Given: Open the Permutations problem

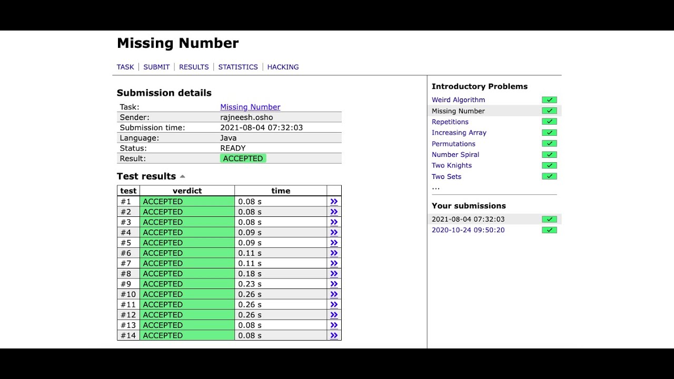Looking at the screenshot, I should (453, 144).
